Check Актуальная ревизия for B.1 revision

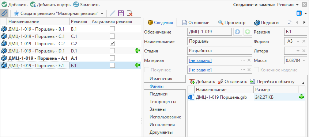[x=112, y=29]
